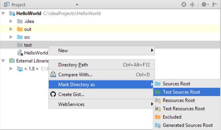
Task: Click the test folder icon
Action: click(20, 45)
